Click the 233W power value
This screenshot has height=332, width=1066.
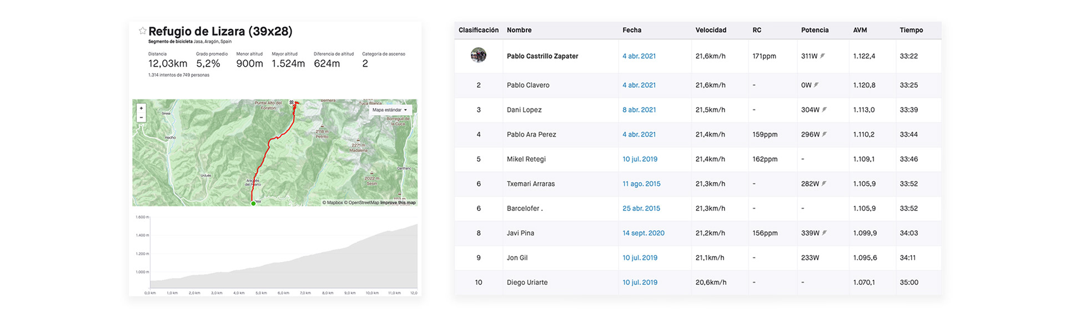coord(810,258)
